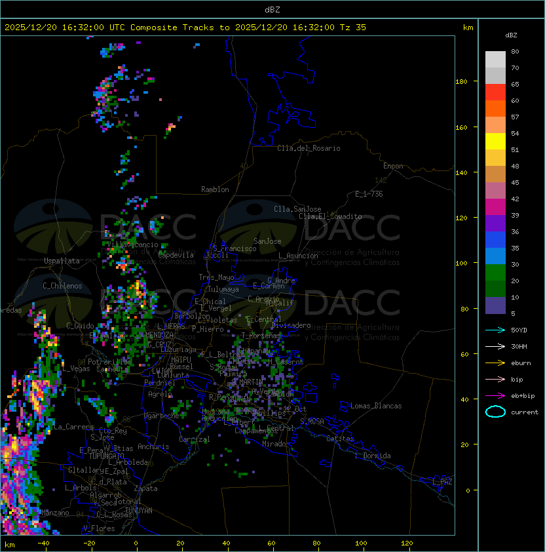Click the 'Clla.del_Rosario' map label
The height and width of the screenshot is (552, 545).
309,148
